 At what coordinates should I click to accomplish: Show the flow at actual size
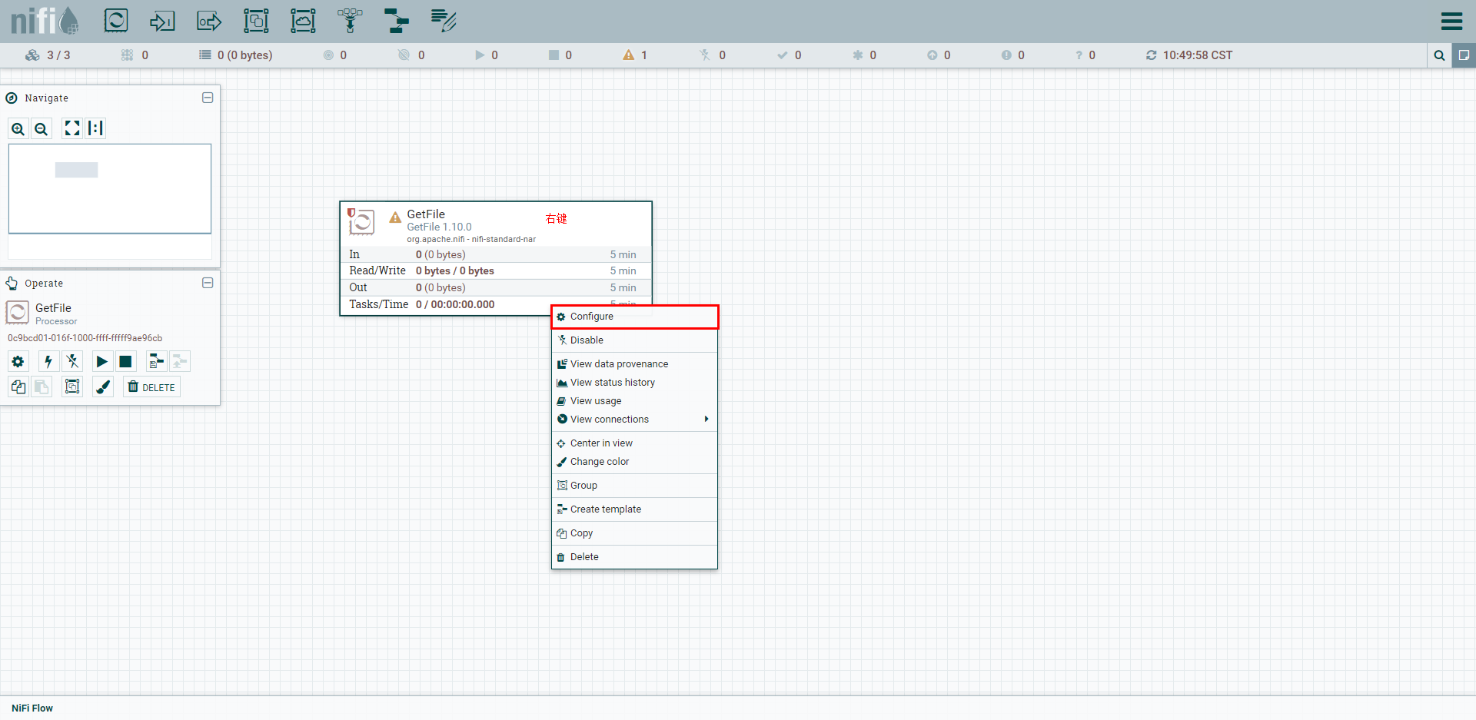[x=95, y=128]
